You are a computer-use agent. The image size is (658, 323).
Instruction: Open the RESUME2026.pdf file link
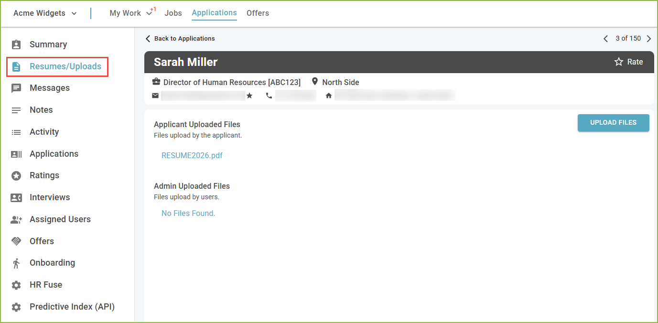tap(192, 155)
